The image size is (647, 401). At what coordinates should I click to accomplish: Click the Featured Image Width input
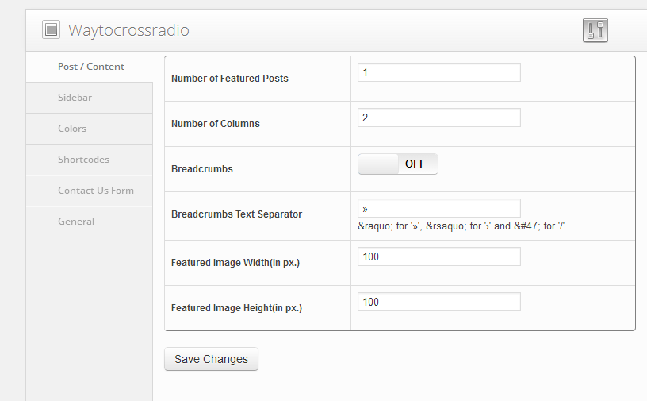click(438, 256)
